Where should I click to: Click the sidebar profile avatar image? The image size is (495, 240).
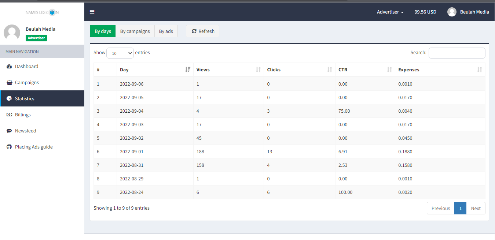(x=12, y=33)
